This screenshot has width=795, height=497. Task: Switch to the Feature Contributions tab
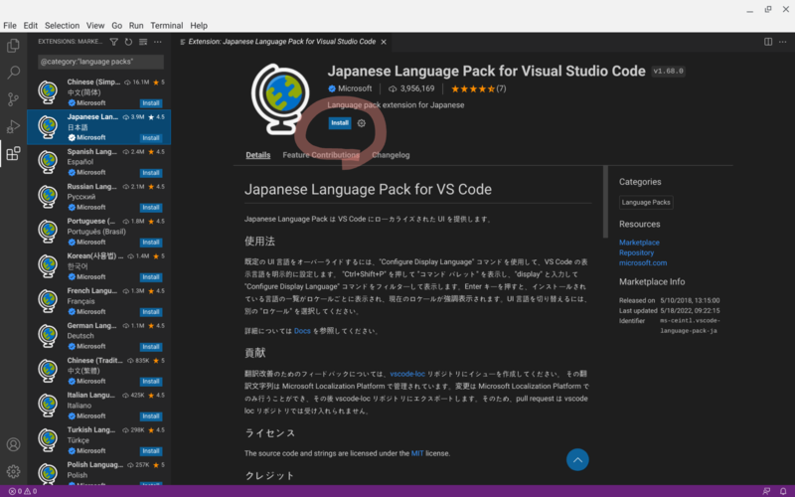(x=321, y=155)
